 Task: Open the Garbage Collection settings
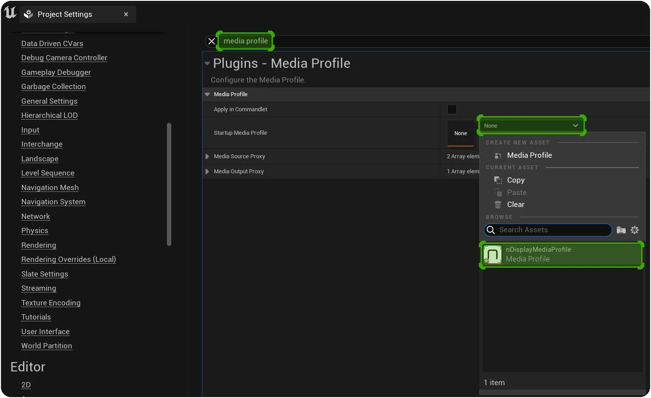click(54, 86)
